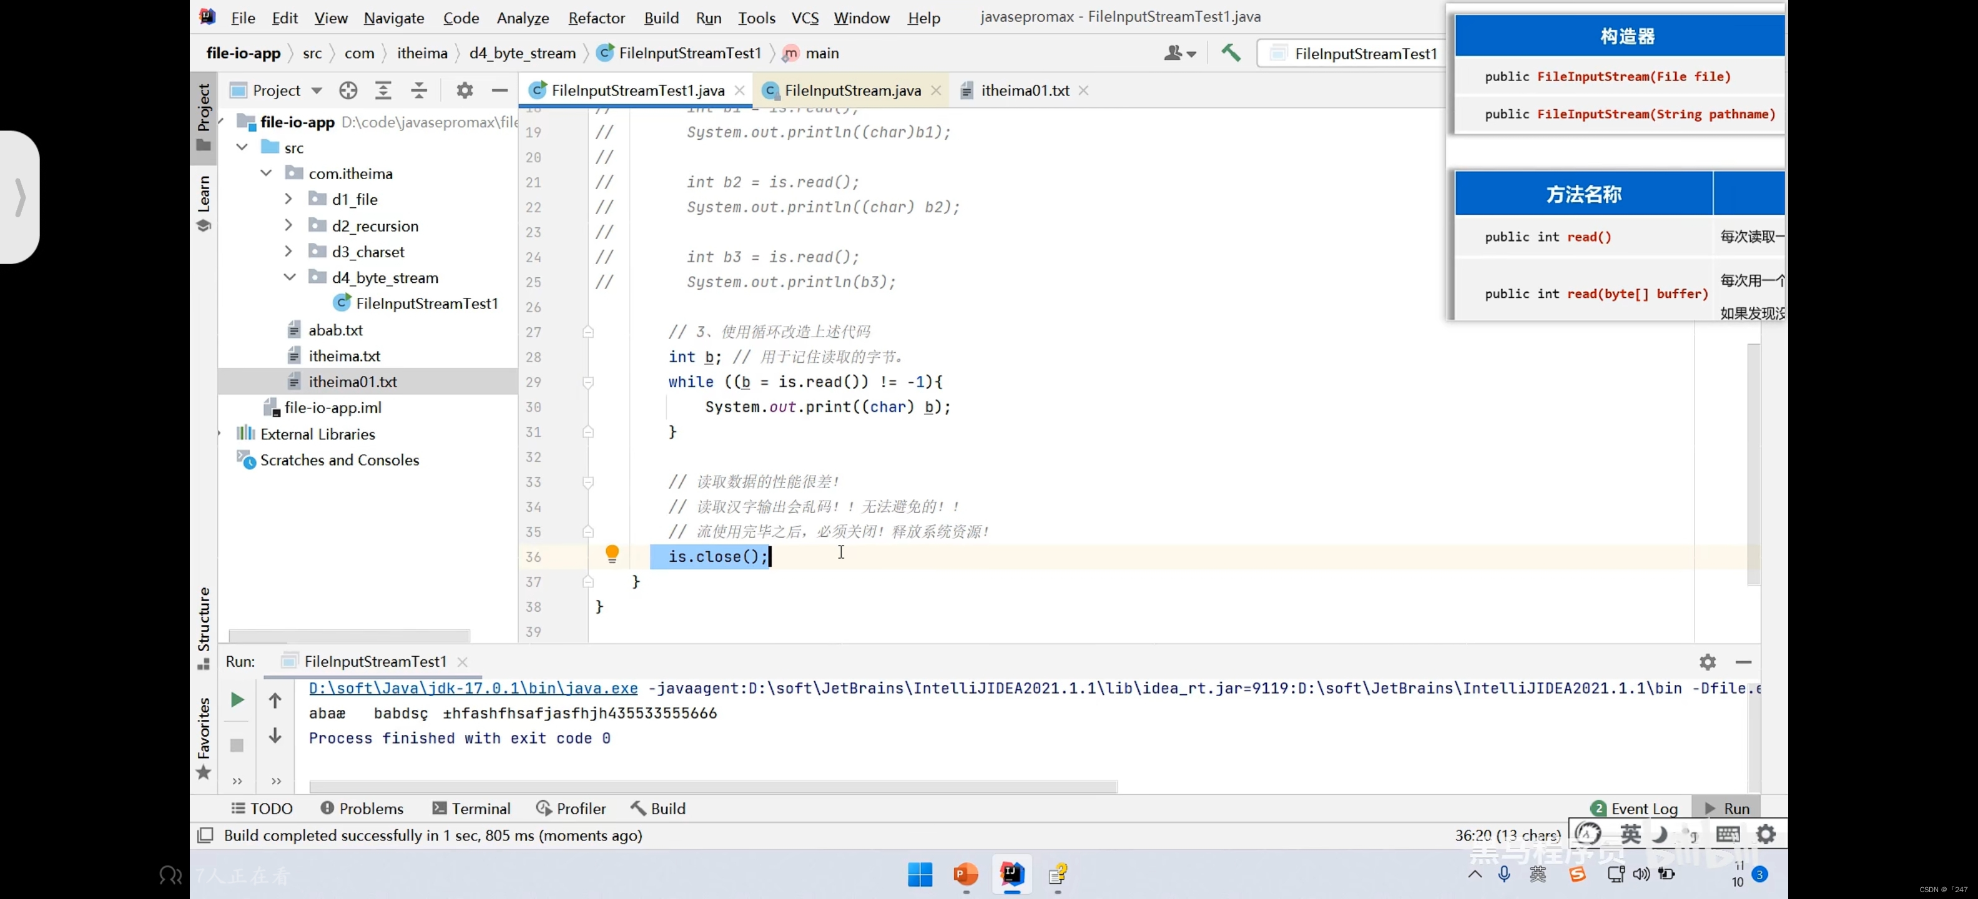The width and height of the screenshot is (1978, 899).
Task: Click the Project panel horizontal scrollbar
Action: click(350, 636)
